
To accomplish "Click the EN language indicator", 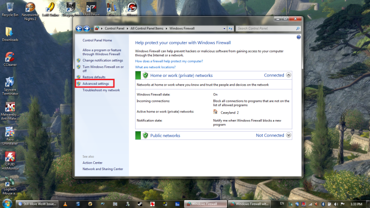I will [282, 203].
